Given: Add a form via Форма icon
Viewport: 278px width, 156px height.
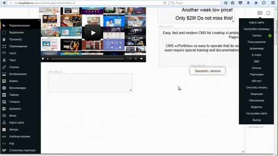Looking at the screenshot, I should pos(4,81).
